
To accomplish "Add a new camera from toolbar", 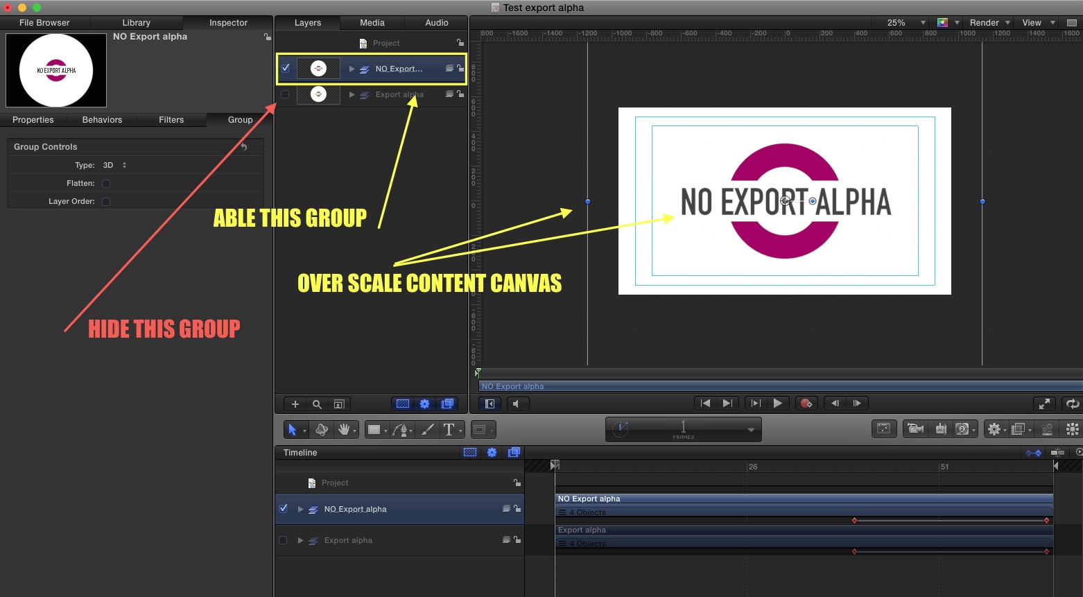I will click(x=915, y=429).
